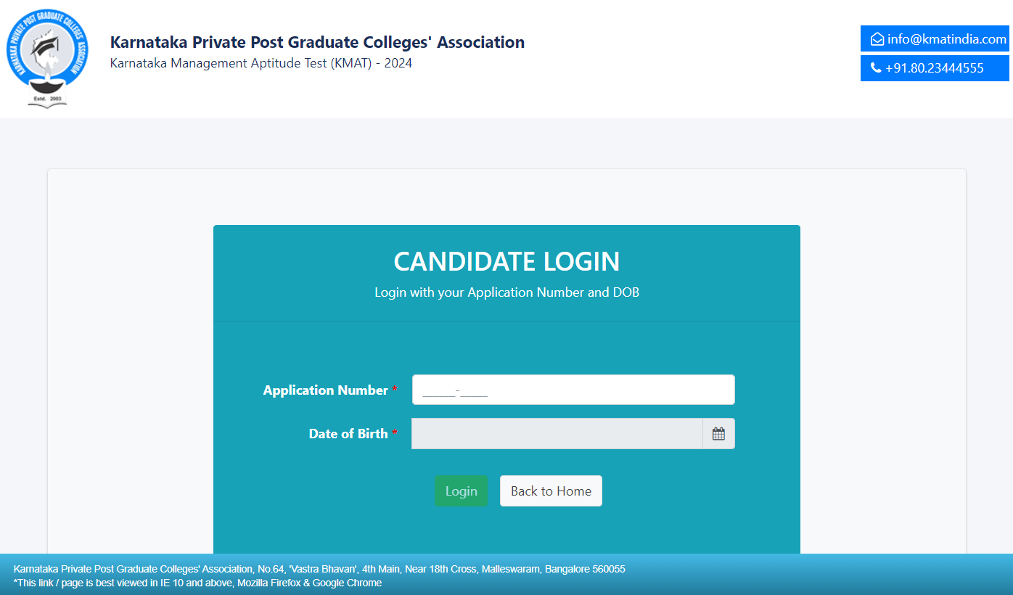Image resolution: width=1013 pixels, height=595 pixels.
Task: Click the Karnataka Private Post Graduate Colleges' Association title
Action: click(317, 42)
